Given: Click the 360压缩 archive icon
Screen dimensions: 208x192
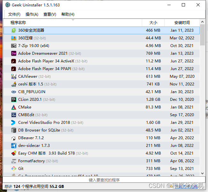Looking at the screenshot, I should click(x=14, y=38).
